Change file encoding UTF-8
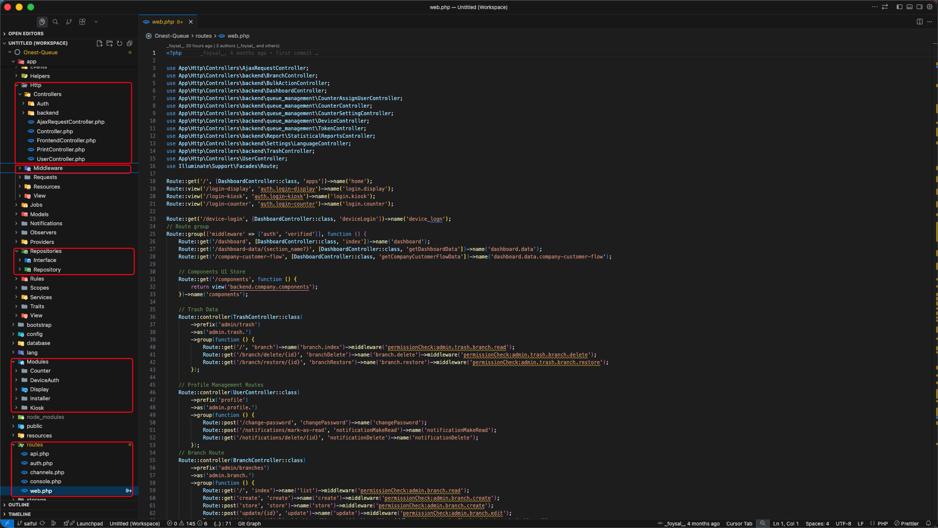The height and width of the screenshot is (528, 938). (843, 523)
